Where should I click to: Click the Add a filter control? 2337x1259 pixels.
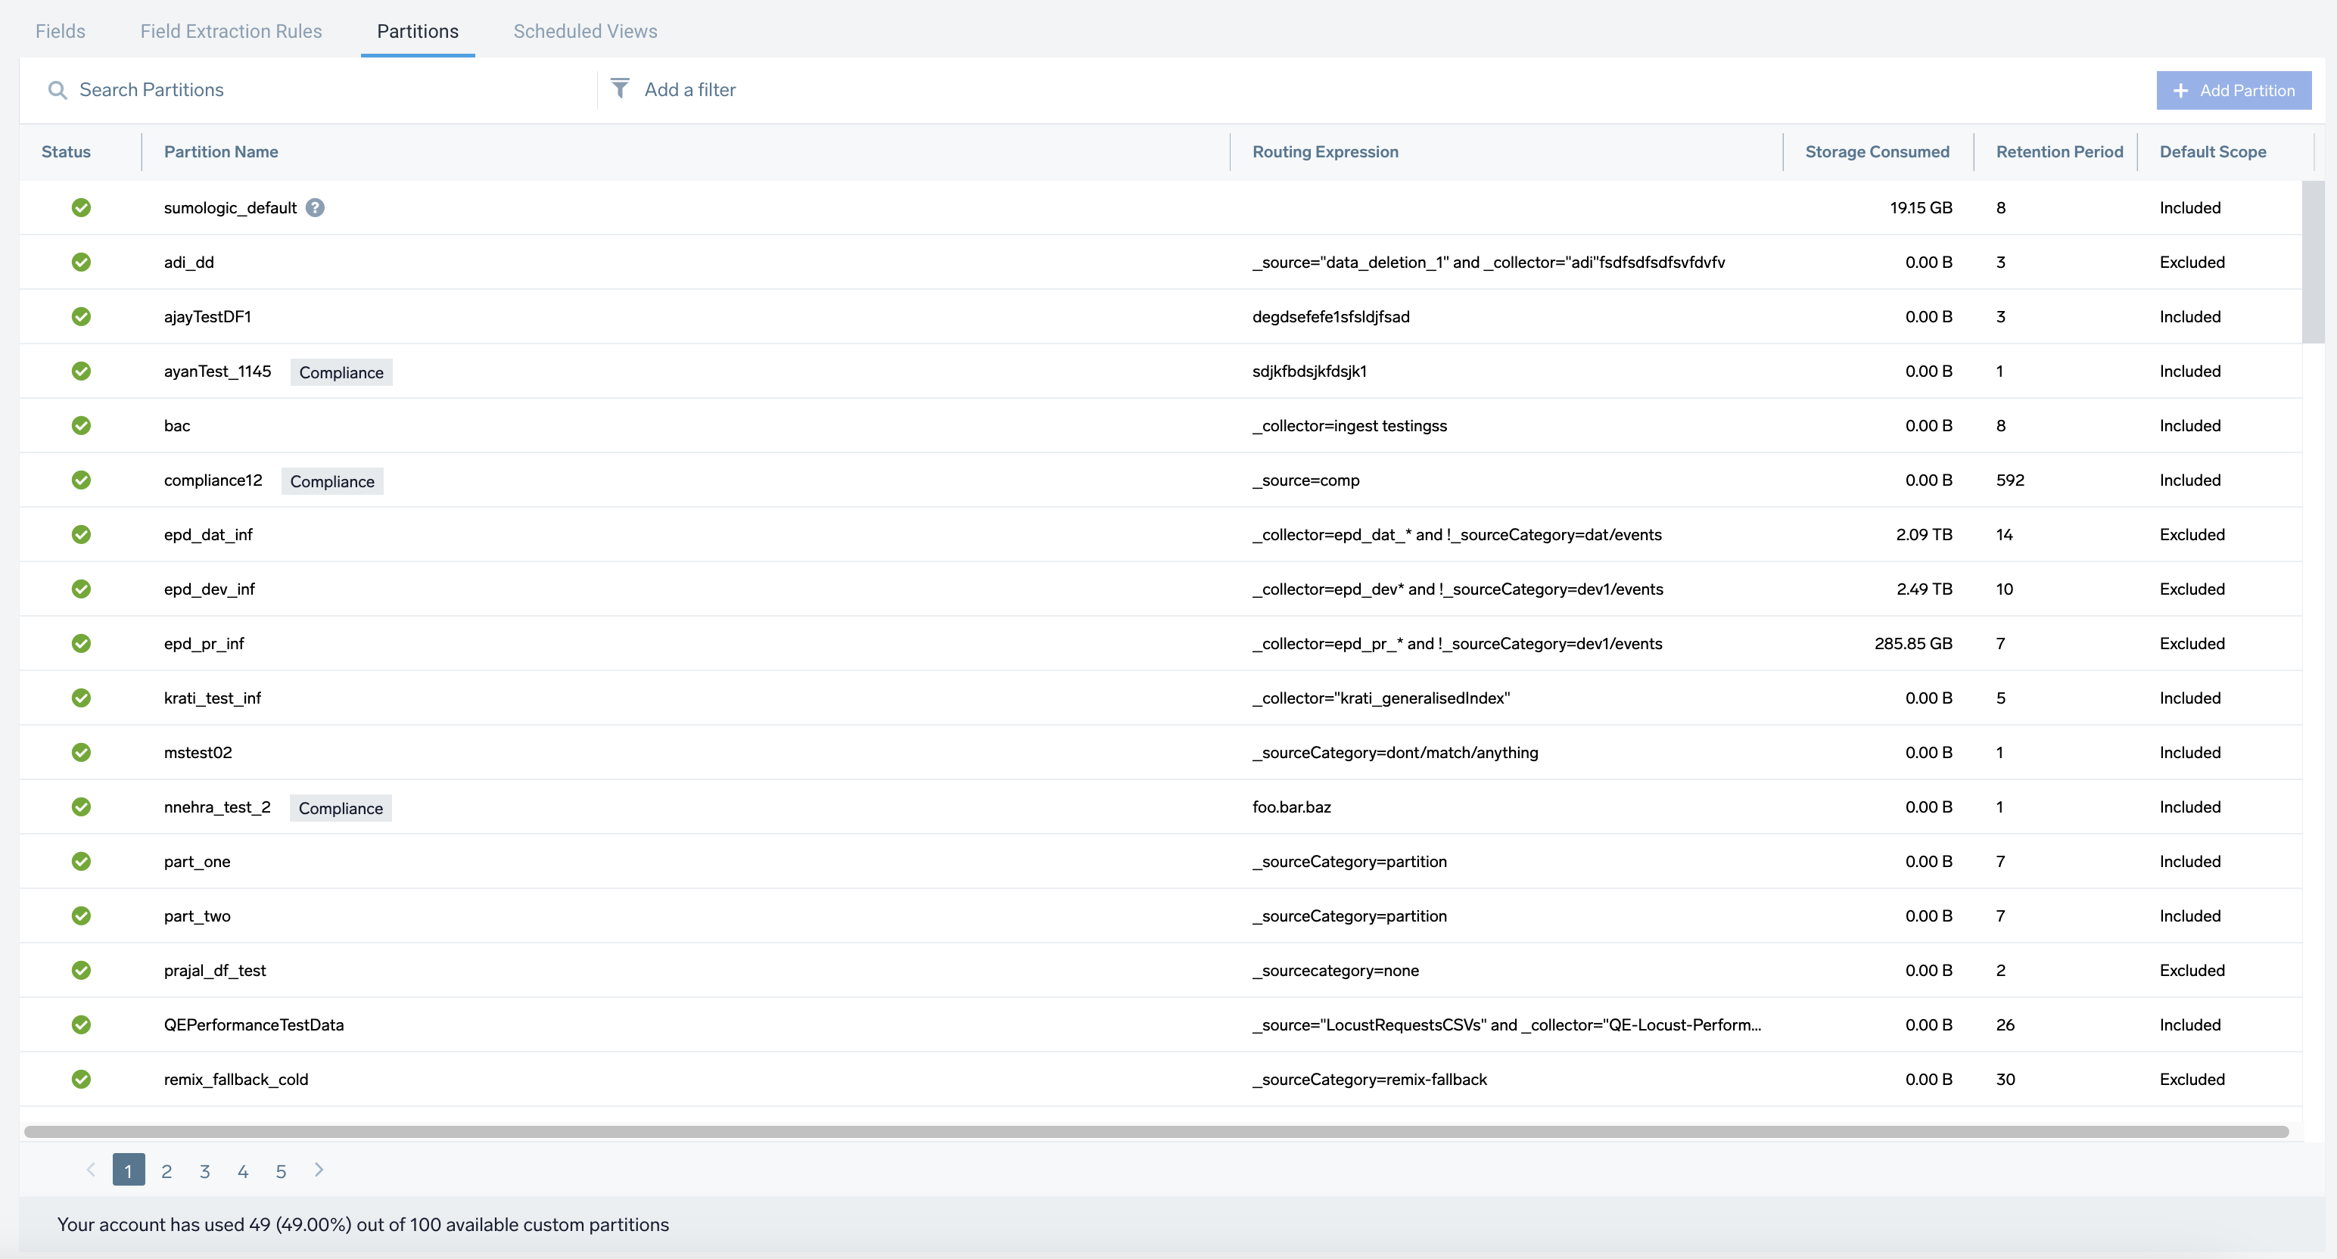pos(690,89)
